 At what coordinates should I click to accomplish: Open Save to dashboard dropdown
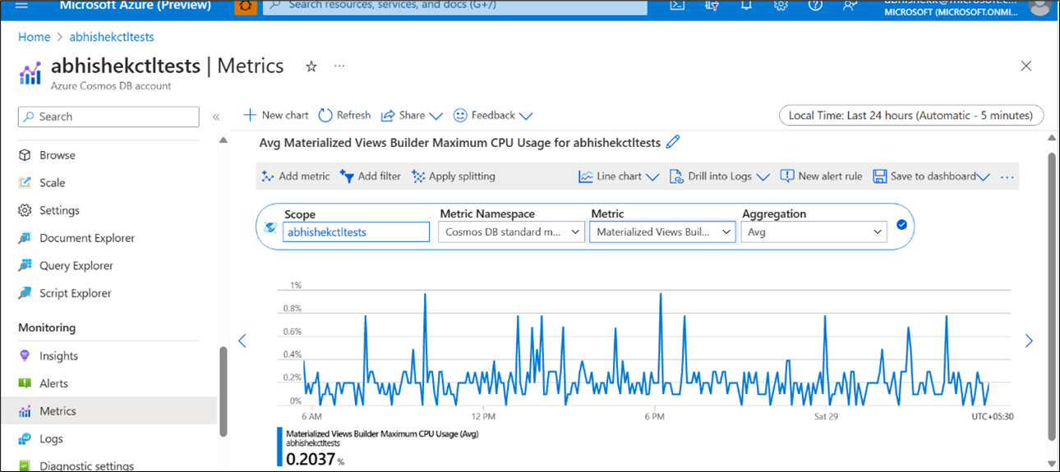tap(931, 176)
